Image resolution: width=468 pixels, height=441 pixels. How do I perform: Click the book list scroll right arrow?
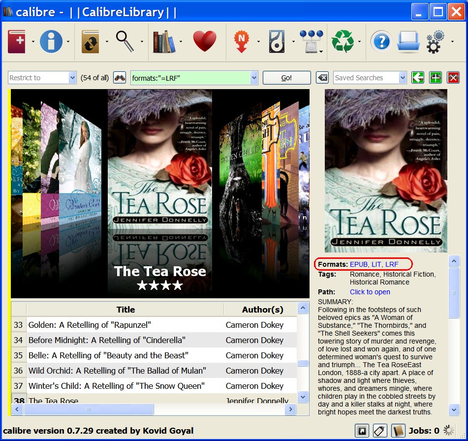coord(290,409)
